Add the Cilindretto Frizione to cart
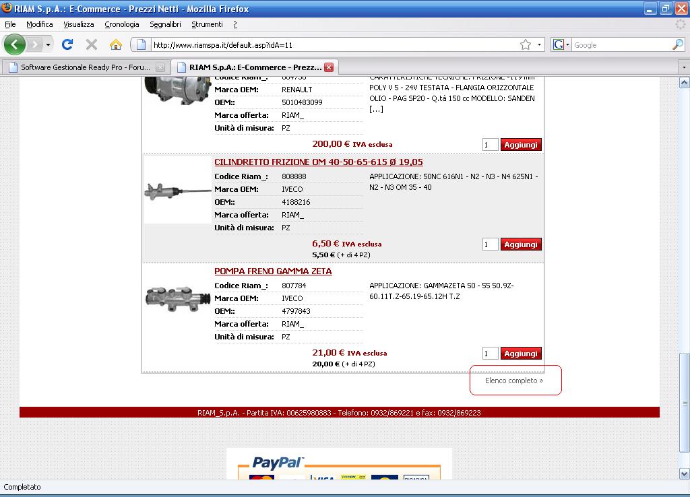The width and height of the screenshot is (690, 497). click(x=521, y=244)
